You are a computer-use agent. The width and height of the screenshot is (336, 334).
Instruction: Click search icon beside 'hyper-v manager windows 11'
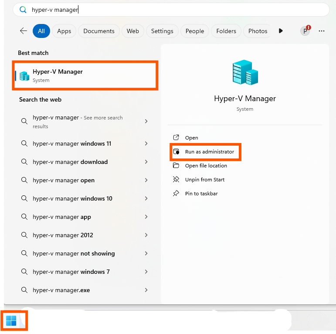24,143
